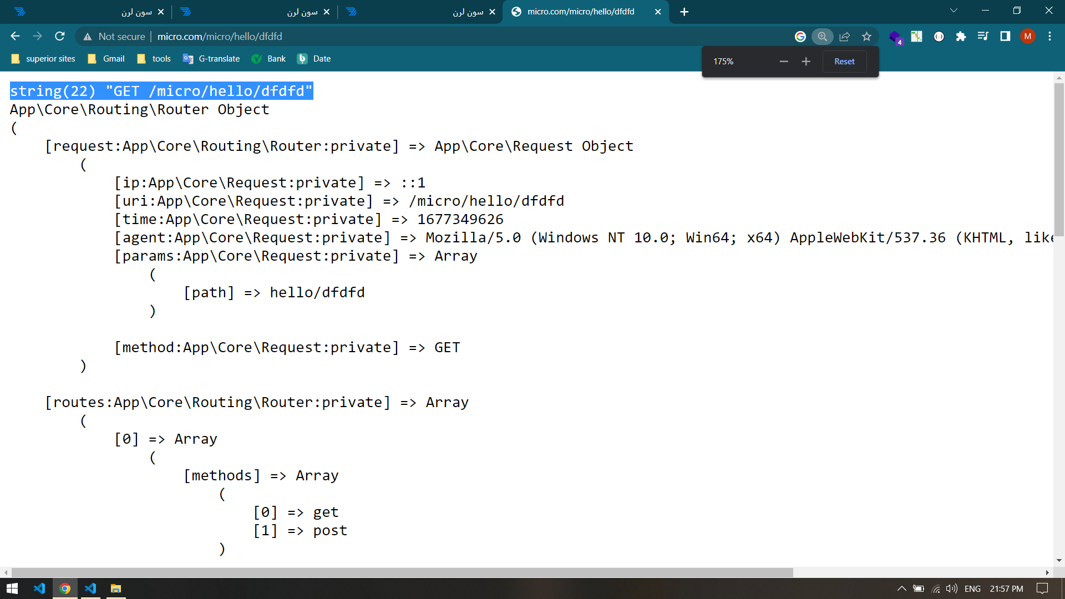Image resolution: width=1065 pixels, height=599 pixels.
Task: Open the Gmail bookmark folder
Action: (106, 59)
